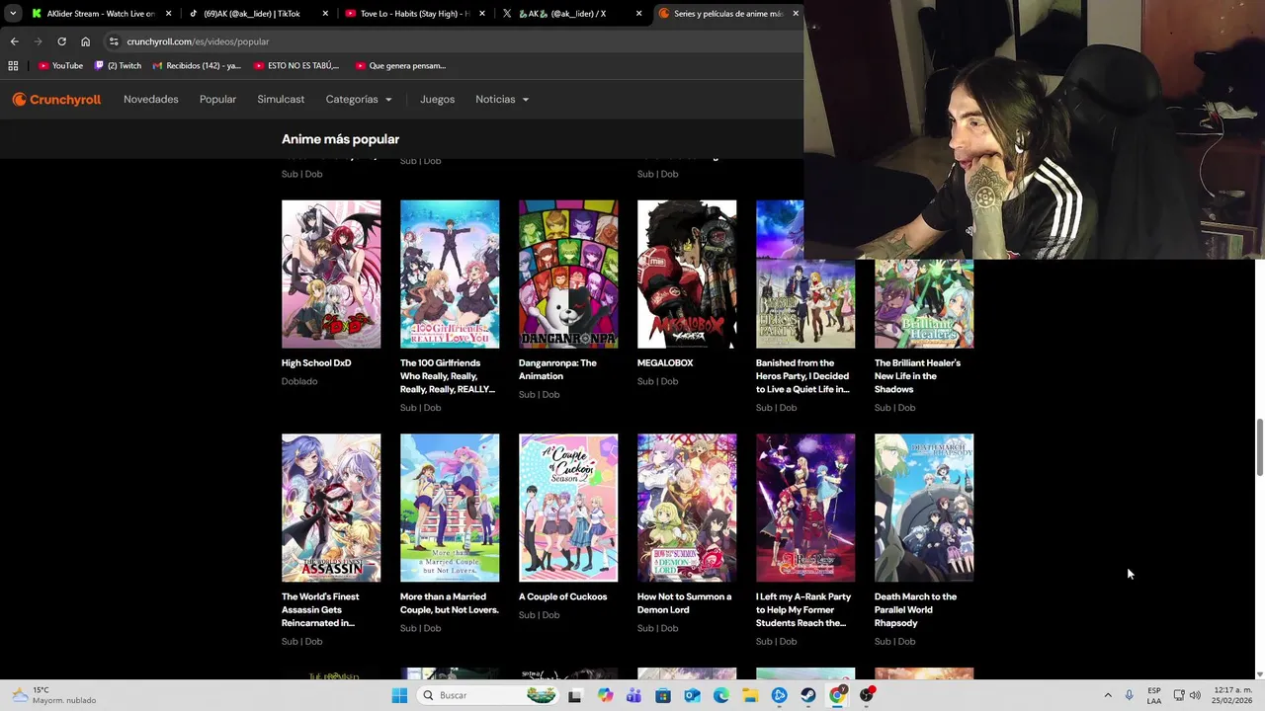The width and height of the screenshot is (1265, 711).
Task: Open High School DxD poster
Action: (x=331, y=275)
